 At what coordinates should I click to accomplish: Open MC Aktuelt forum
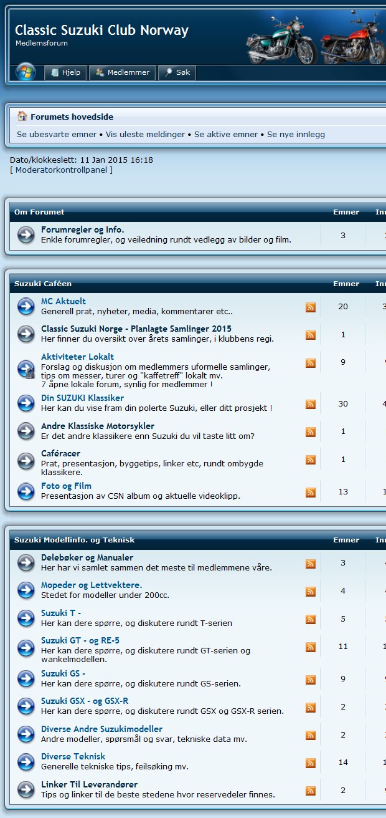click(x=64, y=301)
